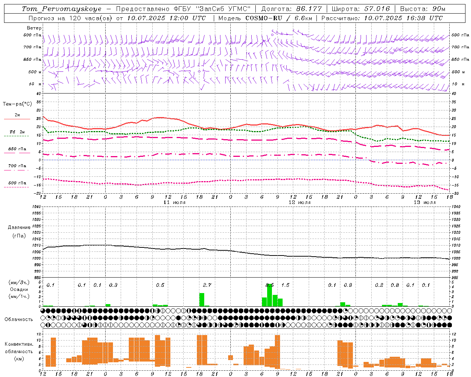The width and height of the screenshot is (471, 377).
Task: Click the green precipitation bar below 2.7
Action: [202, 299]
